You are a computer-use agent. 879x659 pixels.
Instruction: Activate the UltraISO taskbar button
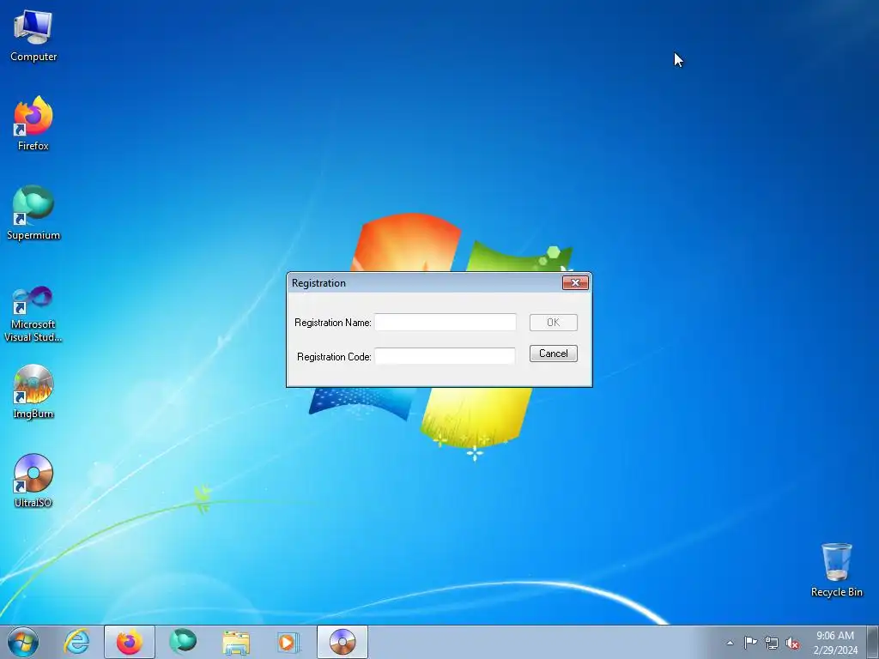[x=343, y=642]
